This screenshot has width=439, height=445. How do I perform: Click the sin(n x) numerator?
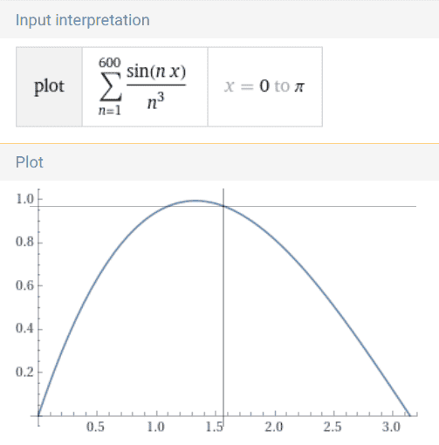click(156, 71)
